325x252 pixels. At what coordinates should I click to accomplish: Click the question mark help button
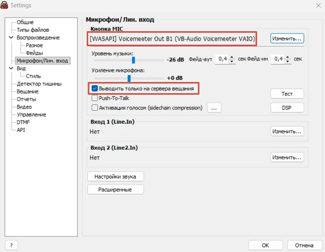tap(12, 245)
